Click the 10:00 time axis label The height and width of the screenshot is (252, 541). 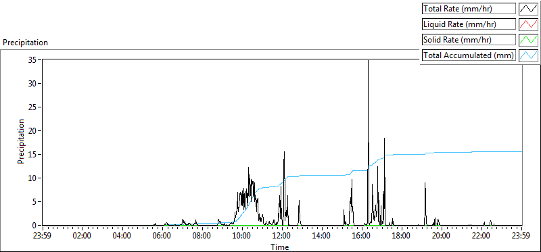point(242,236)
